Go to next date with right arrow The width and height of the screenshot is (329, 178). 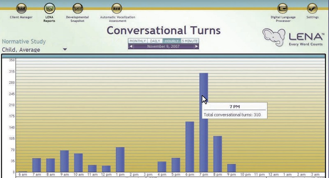pyautogui.click(x=197, y=46)
